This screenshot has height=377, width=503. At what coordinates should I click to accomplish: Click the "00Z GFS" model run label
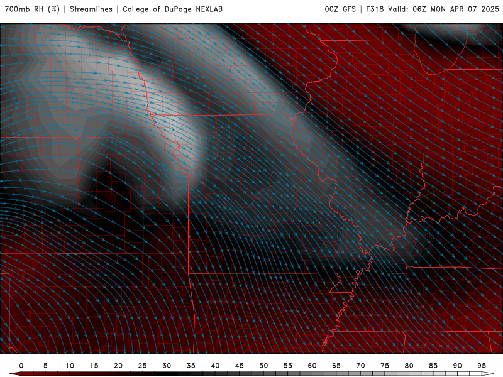tap(340, 9)
